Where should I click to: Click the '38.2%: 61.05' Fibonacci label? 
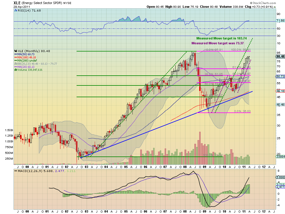coord(214,74)
